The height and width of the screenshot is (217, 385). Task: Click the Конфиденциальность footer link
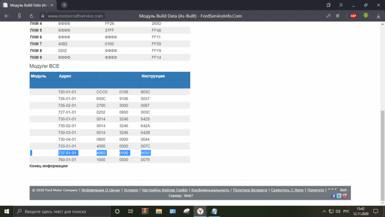point(210,190)
